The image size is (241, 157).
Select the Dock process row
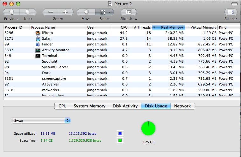coord(122,73)
